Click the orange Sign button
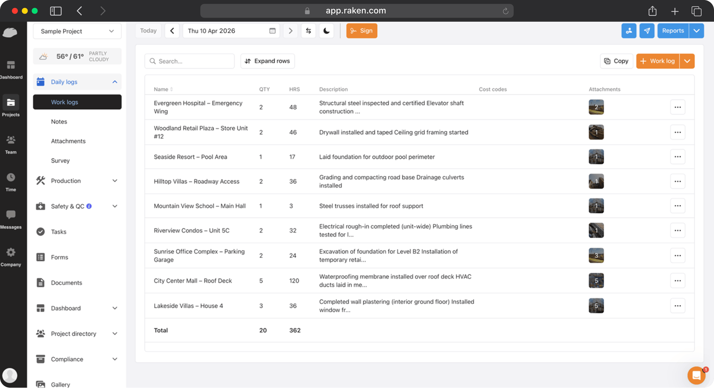 coord(362,31)
